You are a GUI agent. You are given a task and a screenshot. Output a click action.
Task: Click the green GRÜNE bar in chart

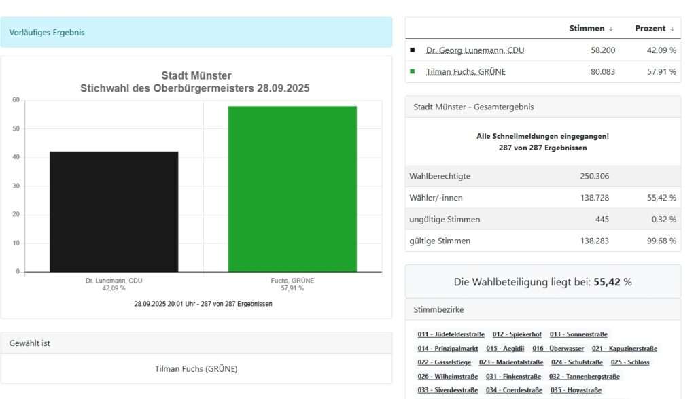pyautogui.click(x=292, y=189)
